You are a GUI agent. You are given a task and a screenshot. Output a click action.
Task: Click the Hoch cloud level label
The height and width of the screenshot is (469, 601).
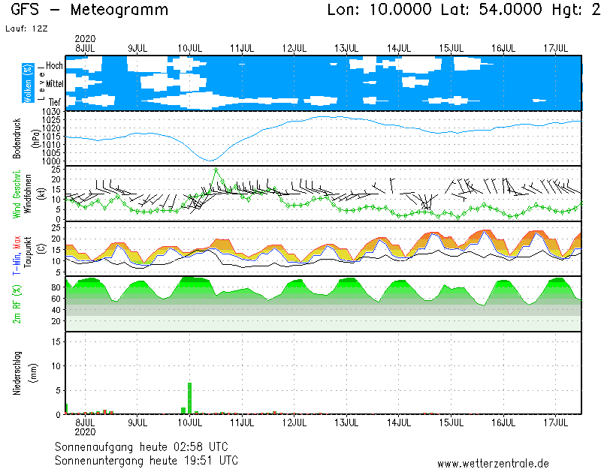pyautogui.click(x=54, y=66)
